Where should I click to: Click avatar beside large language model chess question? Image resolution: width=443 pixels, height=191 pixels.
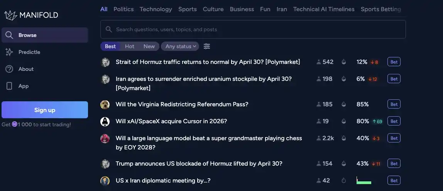tap(105, 138)
